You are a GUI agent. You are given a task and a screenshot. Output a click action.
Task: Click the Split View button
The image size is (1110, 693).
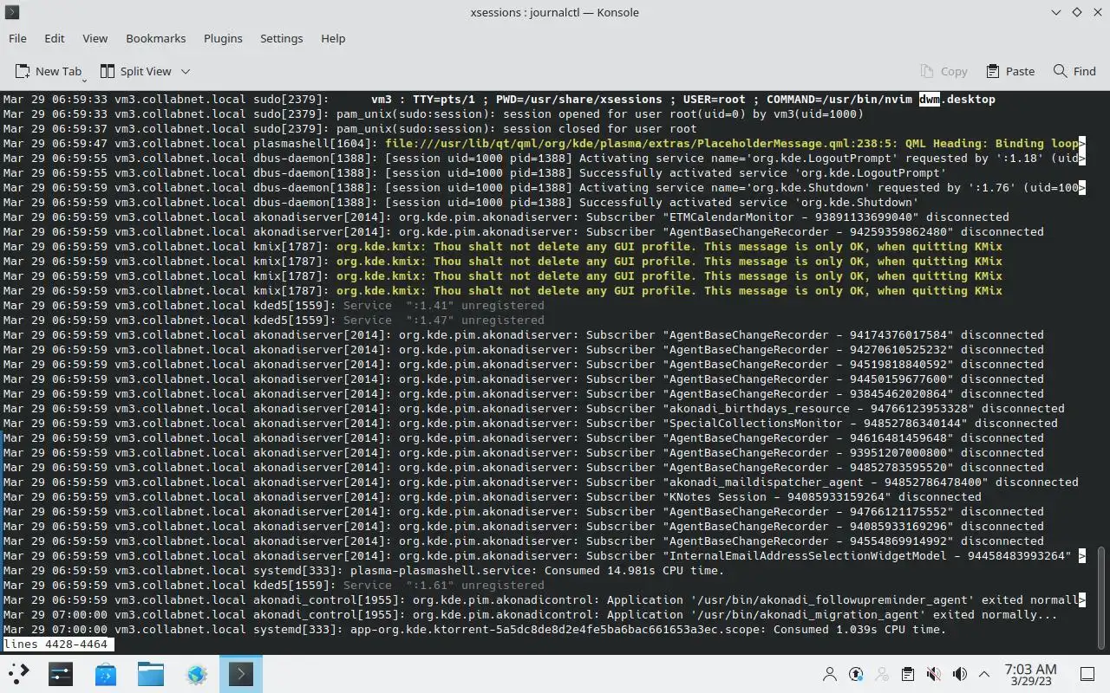click(x=135, y=71)
